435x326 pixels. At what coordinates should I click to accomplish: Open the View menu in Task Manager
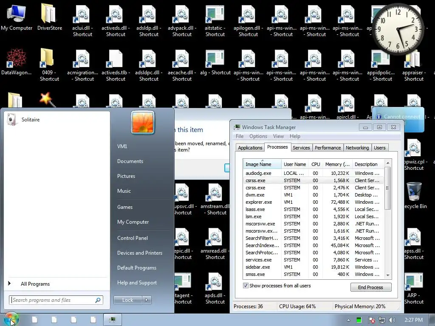[278, 136]
